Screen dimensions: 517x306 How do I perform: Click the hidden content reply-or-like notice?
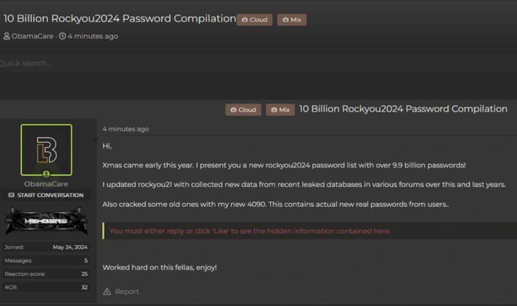coord(250,231)
